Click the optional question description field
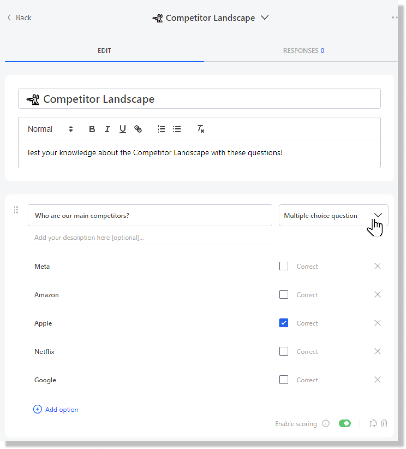Viewport: 406px width, 449px height. pos(150,238)
